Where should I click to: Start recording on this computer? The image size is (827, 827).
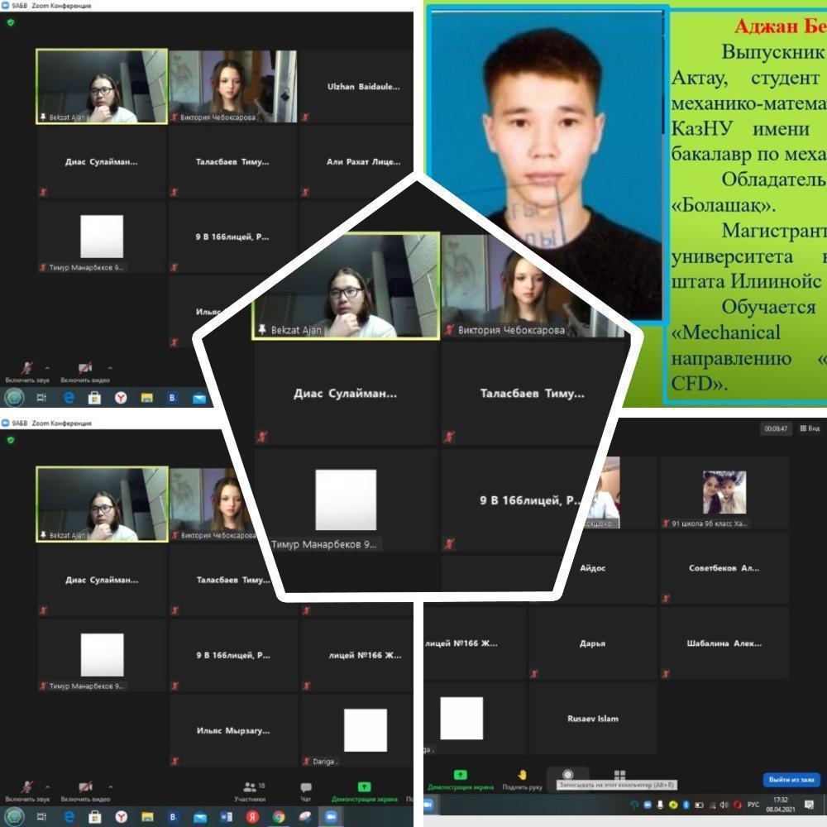tap(567, 776)
